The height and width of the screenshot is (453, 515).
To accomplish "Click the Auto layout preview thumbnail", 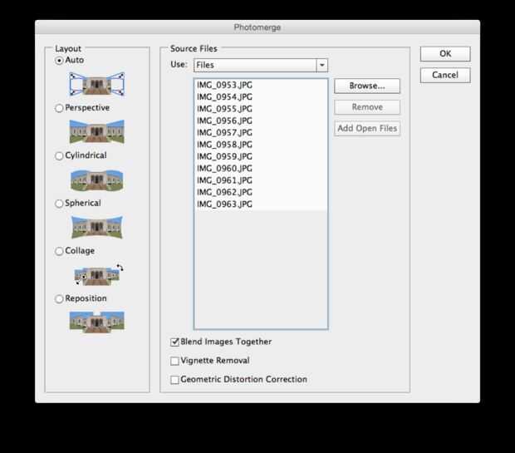I will (x=97, y=84).
